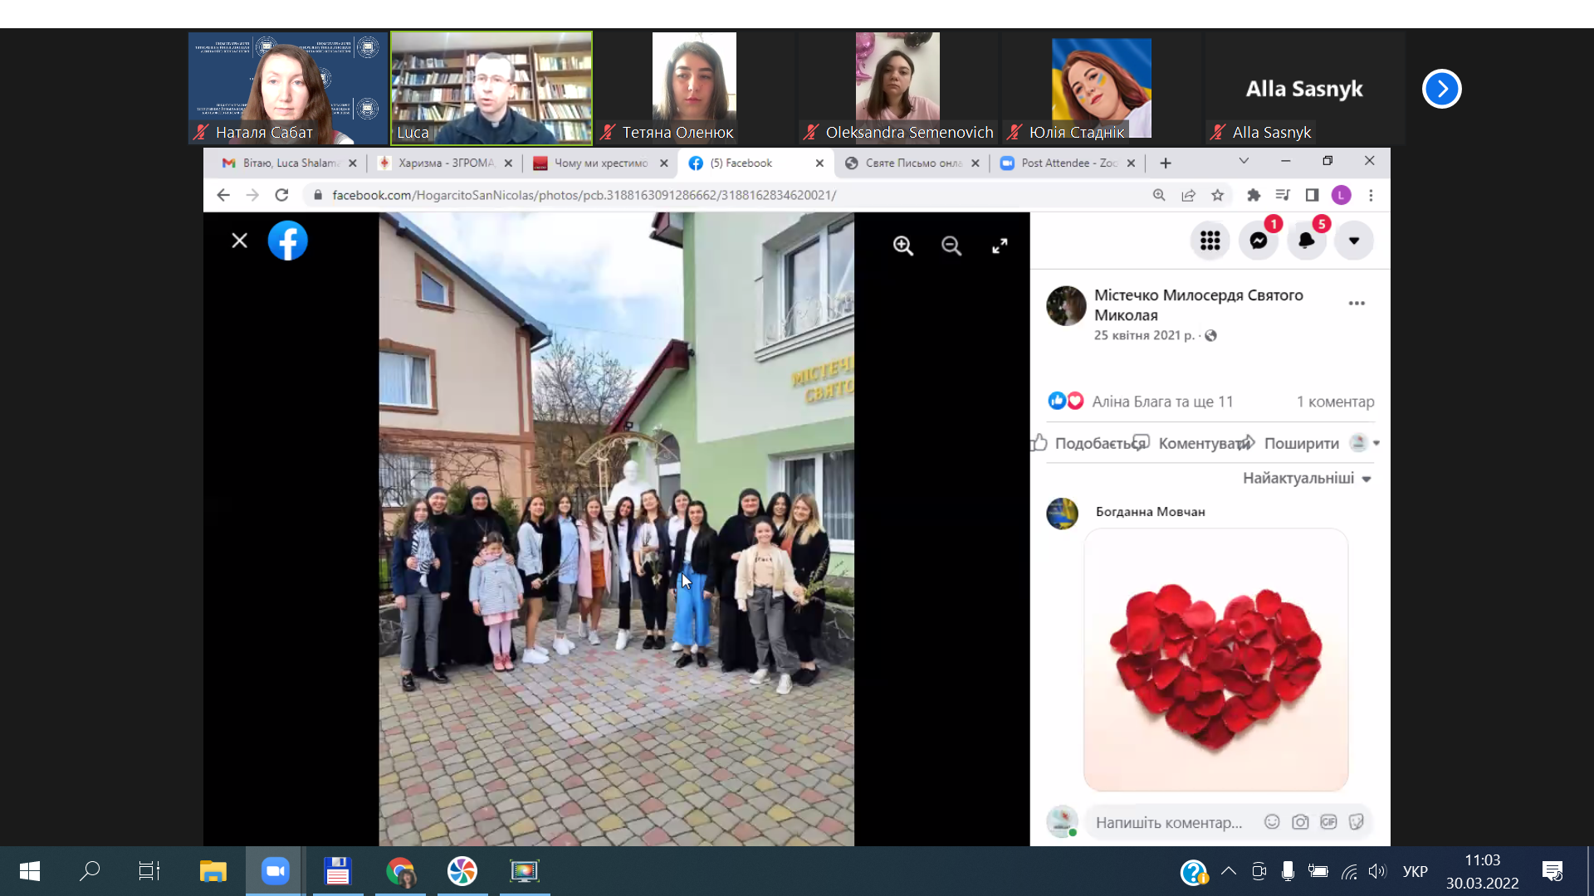The height and width of the screenshot is (896, 1594).
Task: Open Facebook notifications bell
Action: click(x=1306, y=241)
